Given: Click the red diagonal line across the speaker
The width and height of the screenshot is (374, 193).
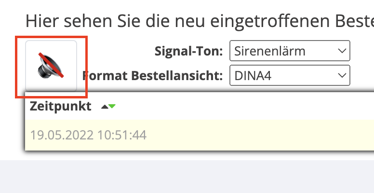Looking at the screenshot, I should click(x=51, y=65).
